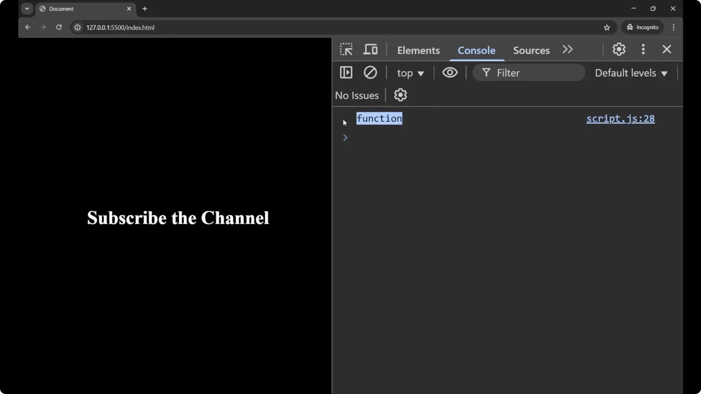This screenshot has width=701, height=394.
Task: Switch to the Elements tab
Action: 418,50
